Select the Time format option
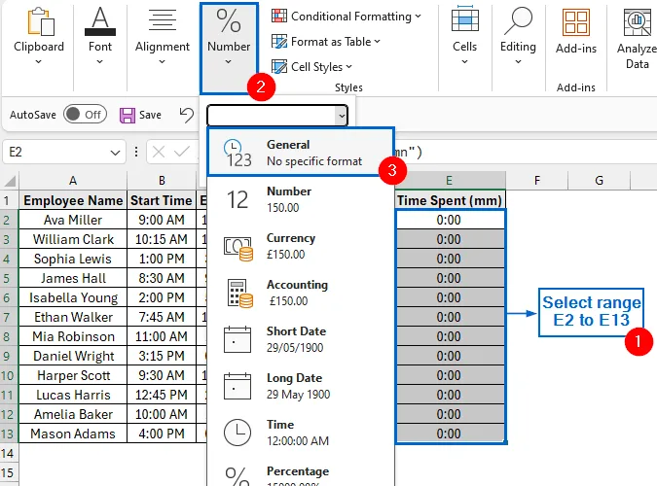The height and width of the screenshot is (486, 657). pyautogui.click(x=301, y=433)
